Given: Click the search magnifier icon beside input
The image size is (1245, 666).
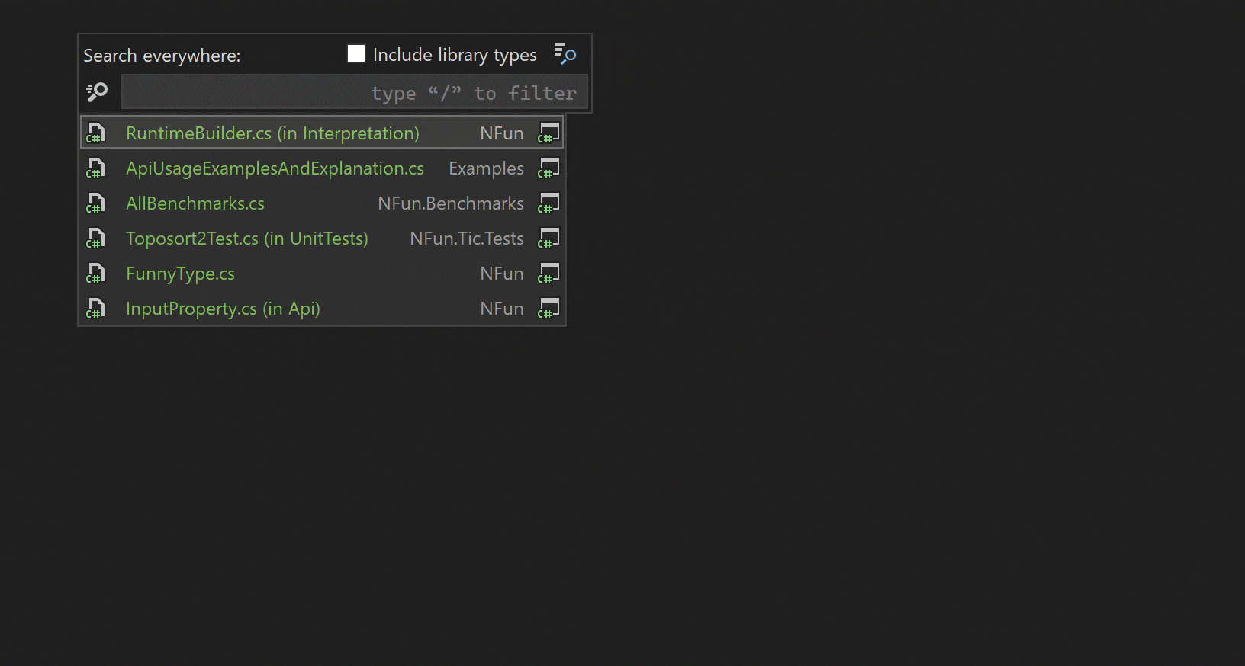Looking at the screenshot, I should click(97, 92).
